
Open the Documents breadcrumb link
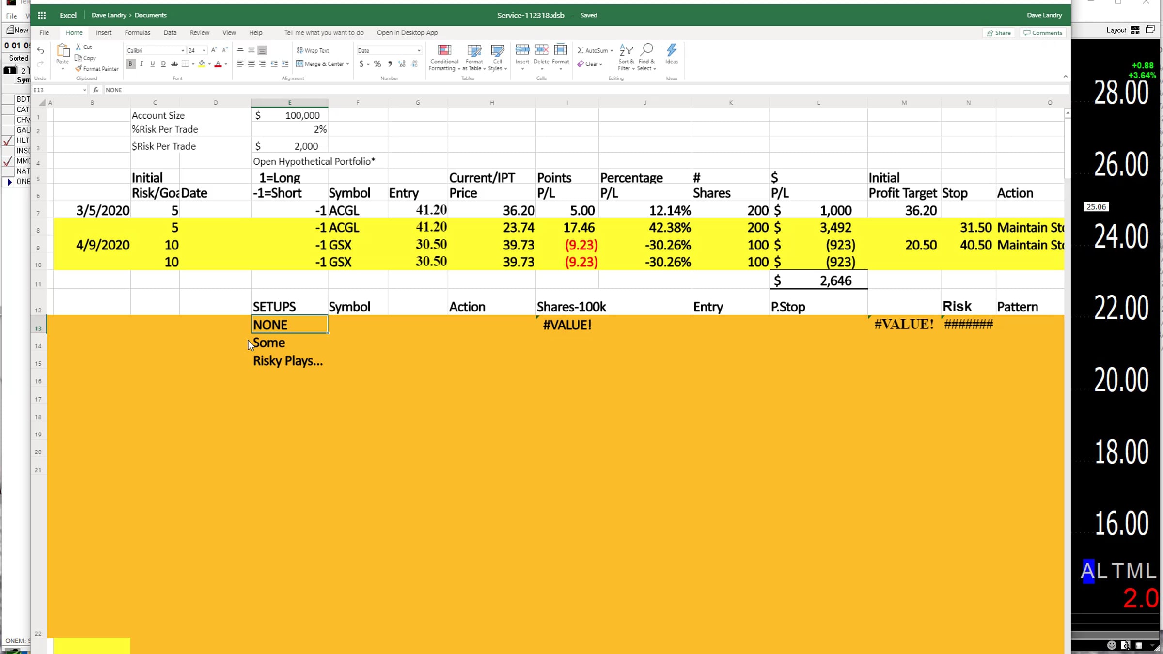click(x=151, y=15)
